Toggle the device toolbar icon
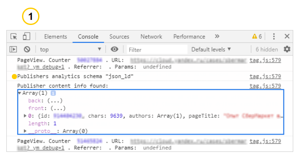 (26, 36)
